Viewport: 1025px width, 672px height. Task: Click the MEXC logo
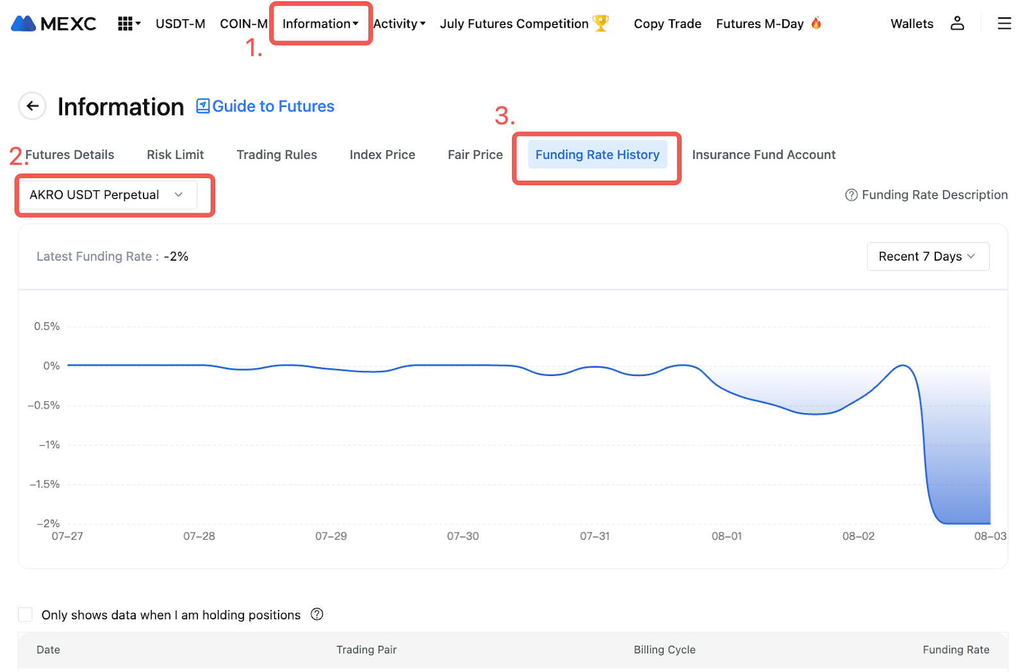pyautogui.click(x=54, y=24)
